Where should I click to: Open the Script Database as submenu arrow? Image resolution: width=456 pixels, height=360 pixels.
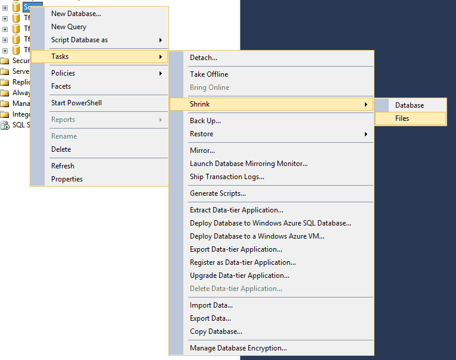click(161, 40)
